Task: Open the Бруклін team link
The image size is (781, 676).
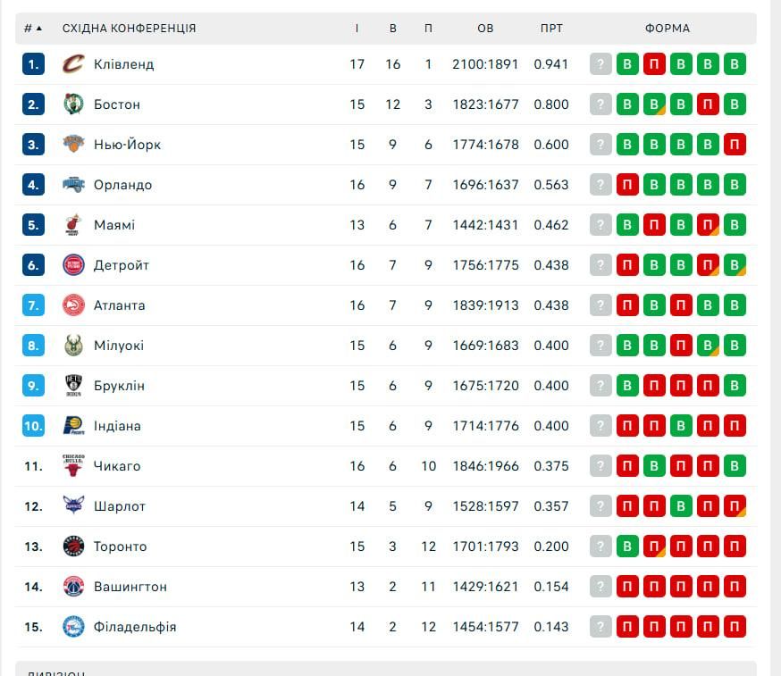Action: coord(119,386)
